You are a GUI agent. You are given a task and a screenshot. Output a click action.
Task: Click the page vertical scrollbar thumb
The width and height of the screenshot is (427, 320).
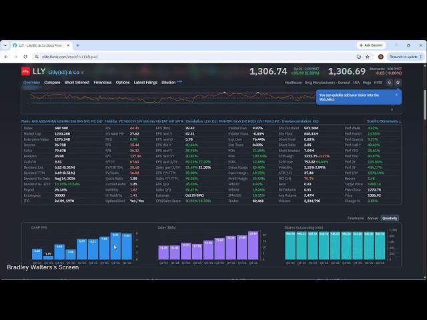point(424,105)
